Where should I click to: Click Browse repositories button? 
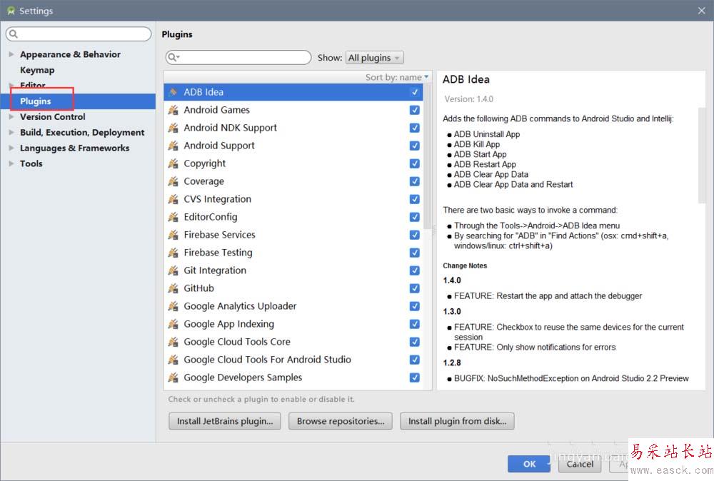(x=341, y=421)
